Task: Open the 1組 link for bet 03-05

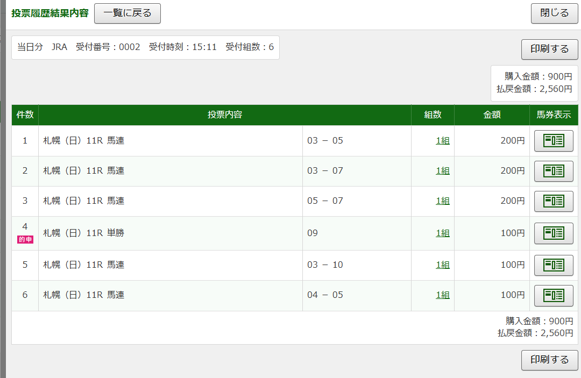Action: coord(442,141)
